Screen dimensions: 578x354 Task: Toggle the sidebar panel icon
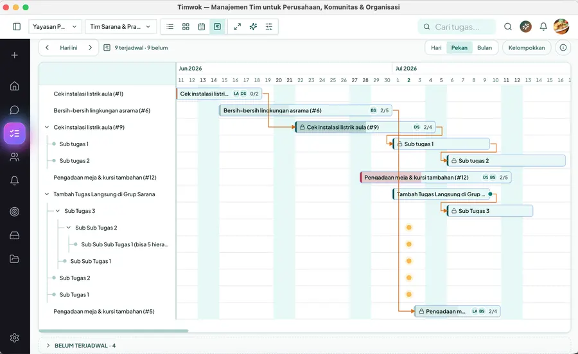point(17,26)
